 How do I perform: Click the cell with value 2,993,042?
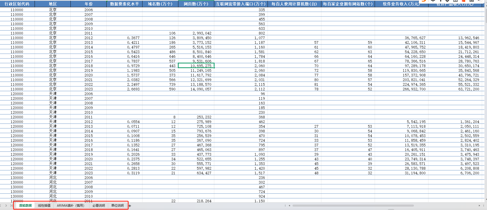196,33
